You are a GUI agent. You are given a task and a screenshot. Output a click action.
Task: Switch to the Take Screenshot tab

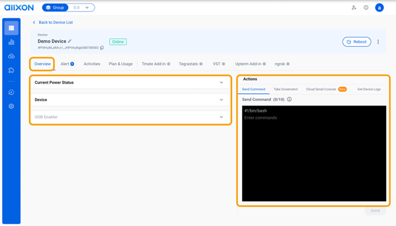285,89
